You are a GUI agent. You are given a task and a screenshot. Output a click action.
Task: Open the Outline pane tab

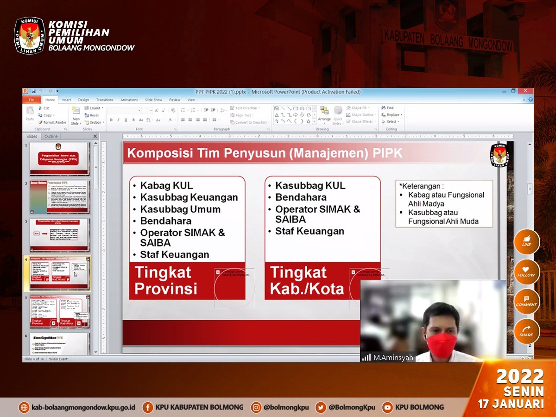pyautogui.click(x=51, y=136)
